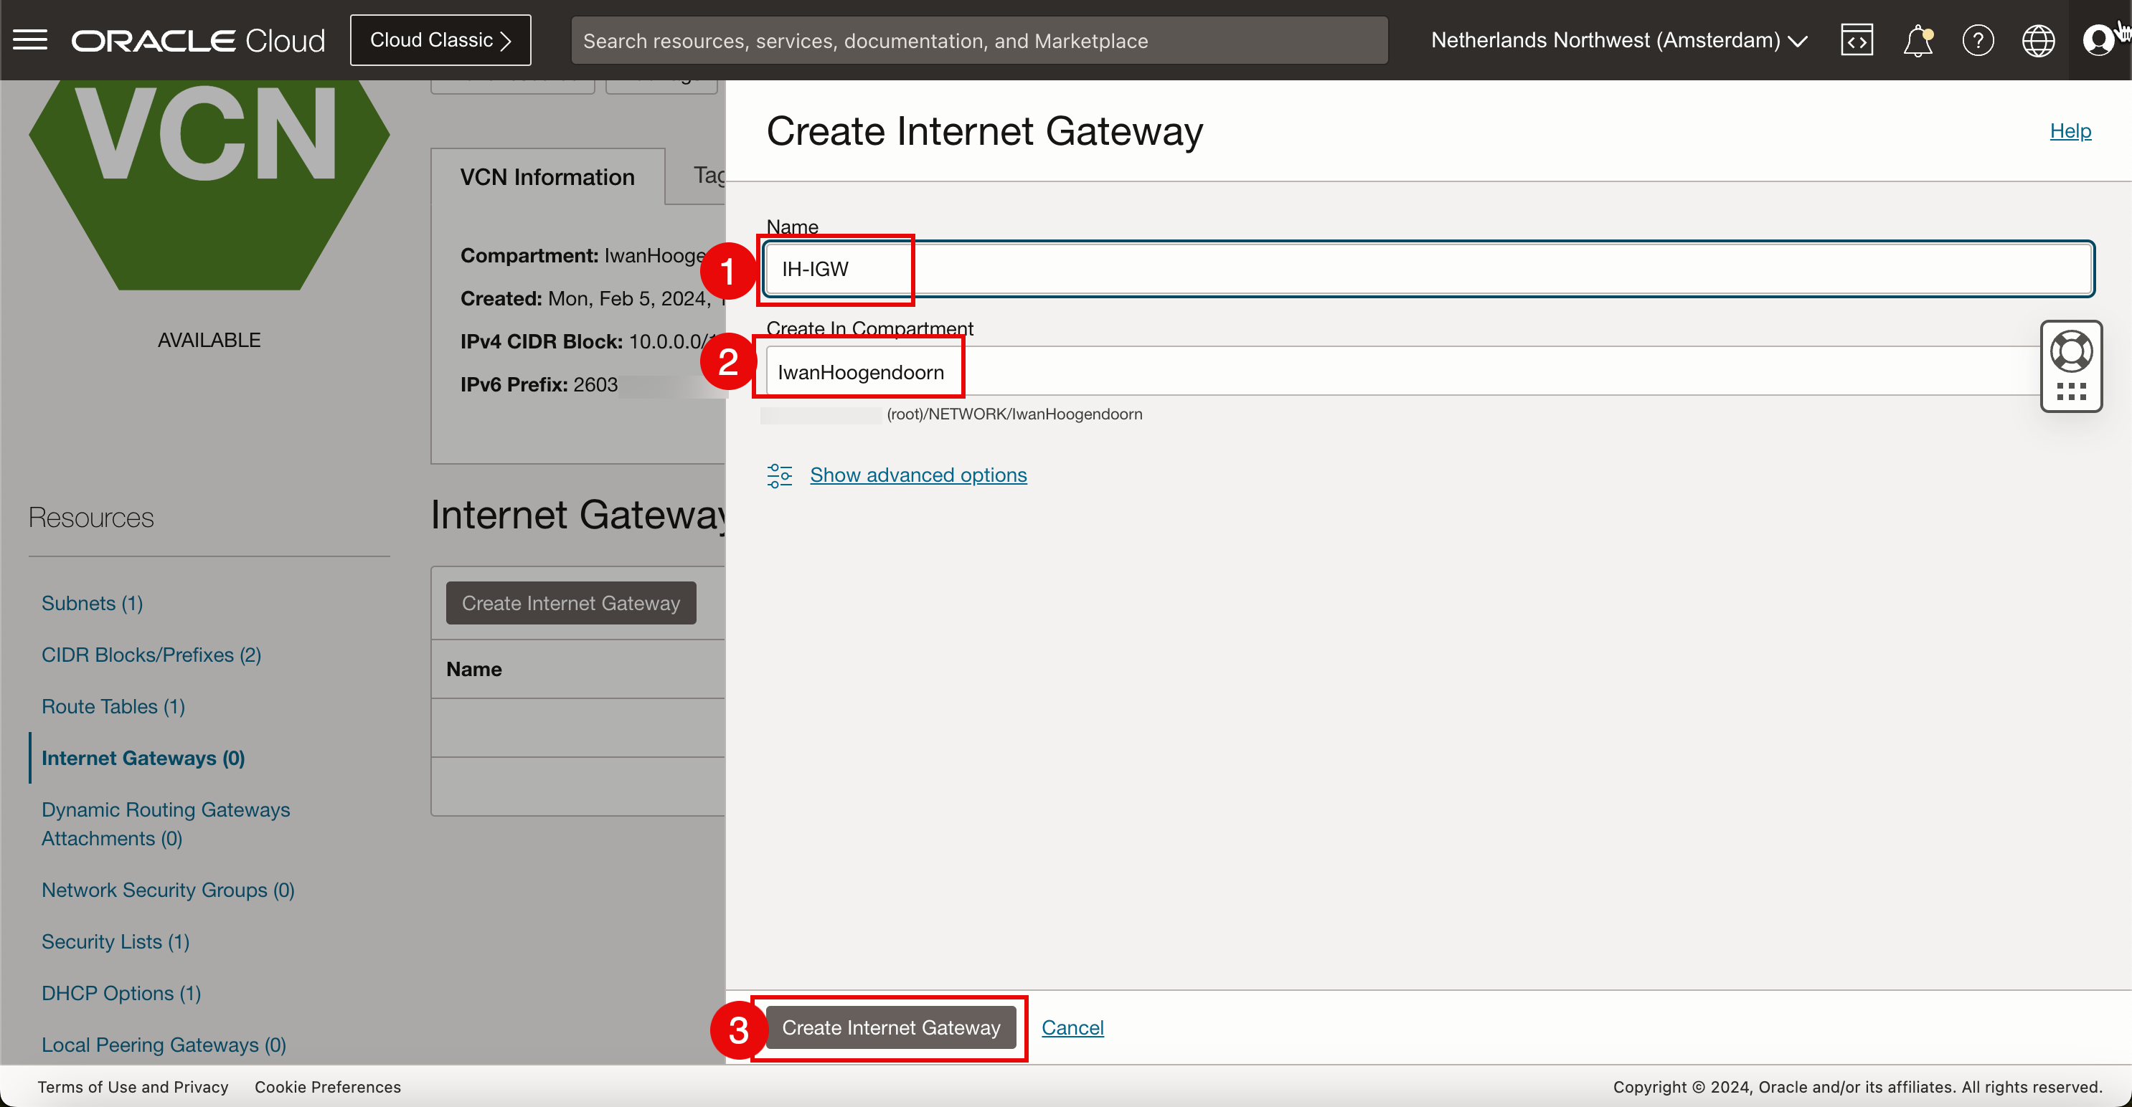Expand Show advanced options
2132x1107 pixels.
coord(918,475)
